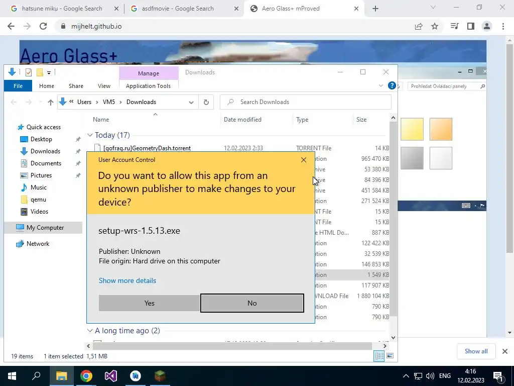Open Customize Quick Access Toolbar dropdown

click(49, 72)
